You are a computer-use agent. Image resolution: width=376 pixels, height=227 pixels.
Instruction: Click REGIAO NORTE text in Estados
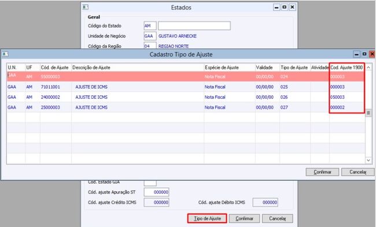coord(174,46)
